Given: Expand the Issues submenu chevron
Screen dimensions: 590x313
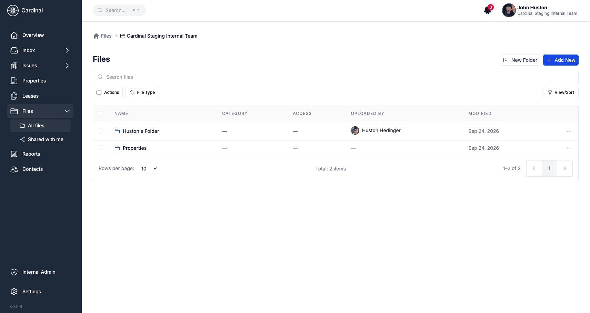Looking at the screenshot, I should pyautogui.click(x=67, y=66).
